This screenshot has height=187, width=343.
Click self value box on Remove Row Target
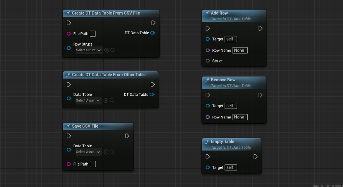[231, 106]
